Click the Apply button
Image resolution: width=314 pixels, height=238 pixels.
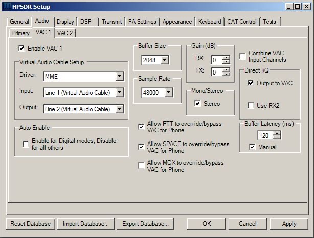[289, 224]
